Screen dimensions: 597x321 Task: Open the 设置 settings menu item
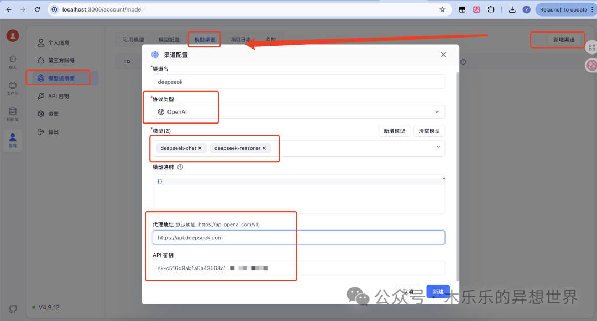(48, 114)
